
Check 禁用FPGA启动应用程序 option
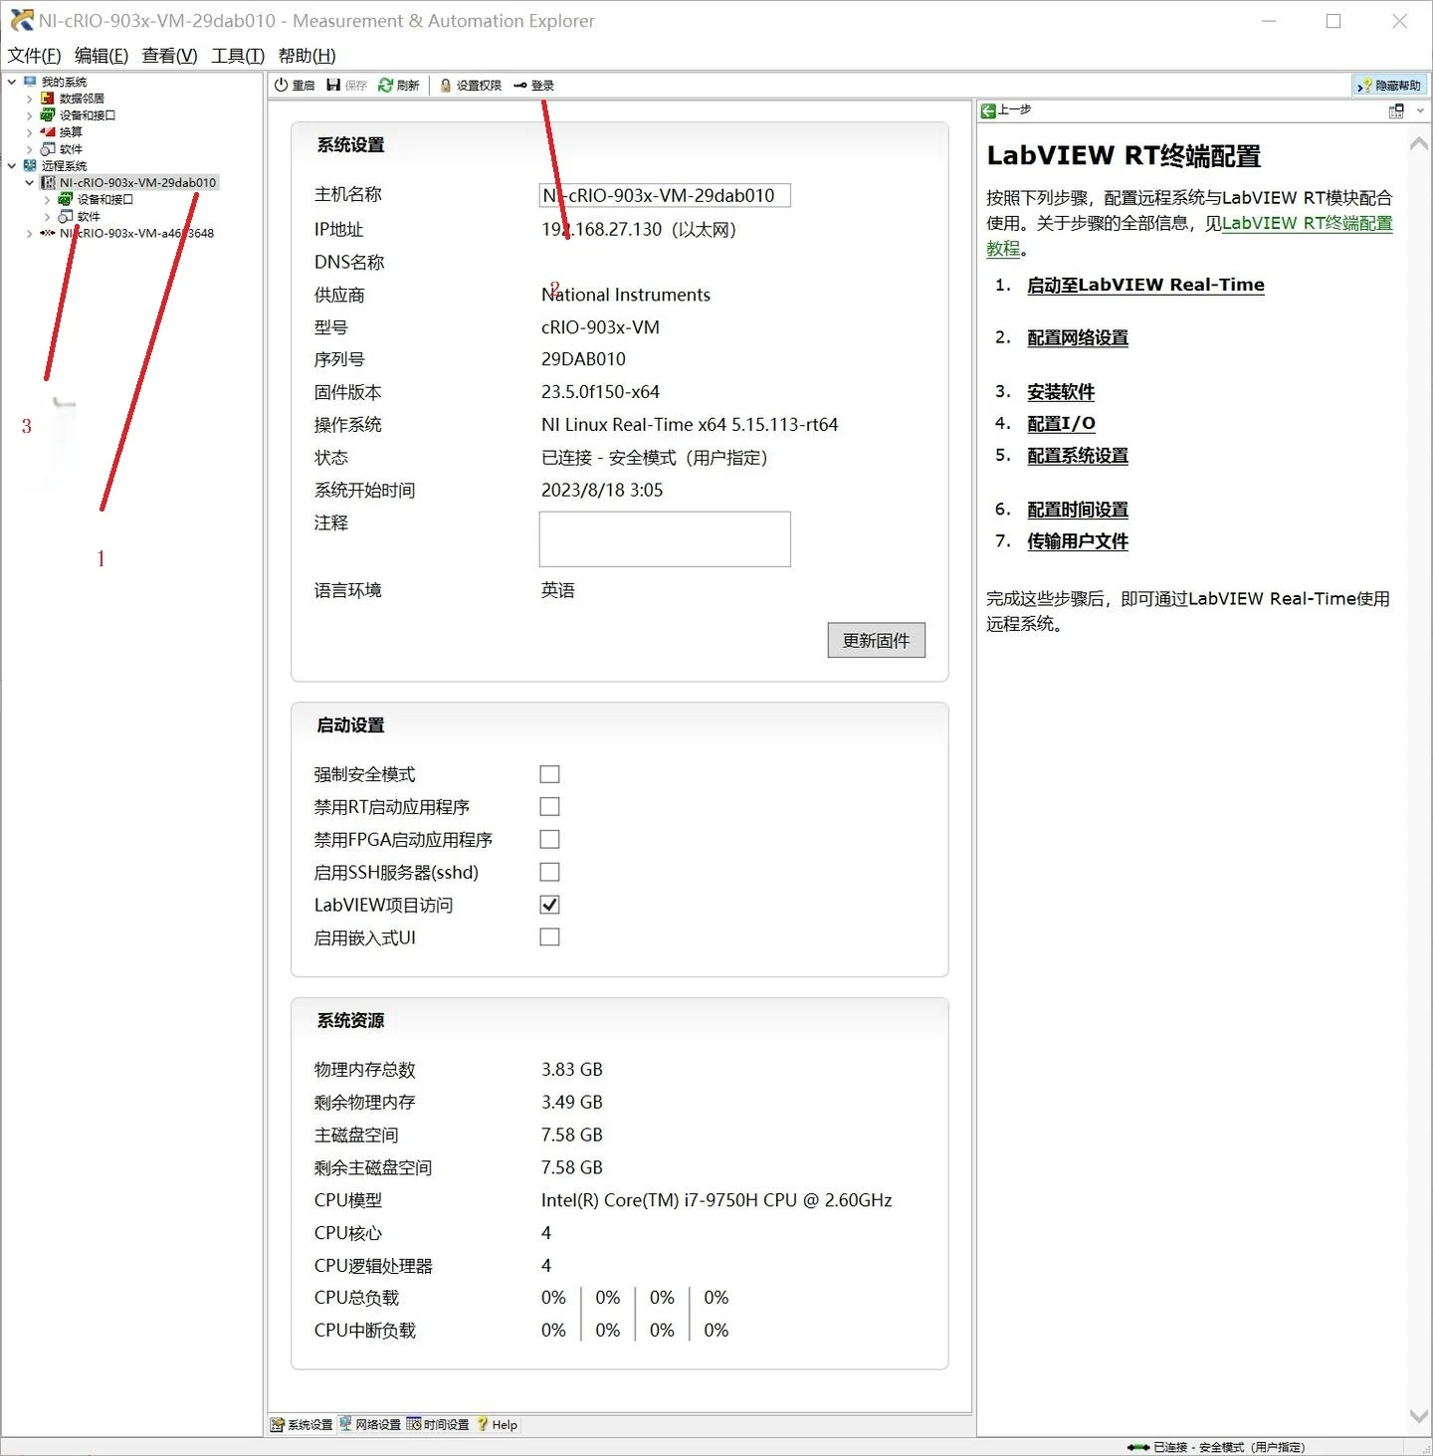(549, 839)
